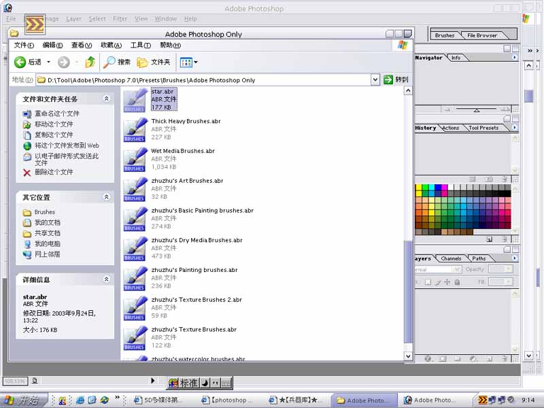This screenshot has height=408, width=544.
Task: Select zhuzhu's Art Brushes.abr icon
Action: tap(135, 190)
